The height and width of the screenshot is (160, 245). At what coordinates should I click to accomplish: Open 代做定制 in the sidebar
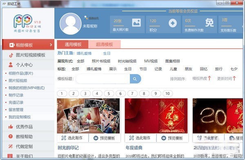click(x=28, y=147)
